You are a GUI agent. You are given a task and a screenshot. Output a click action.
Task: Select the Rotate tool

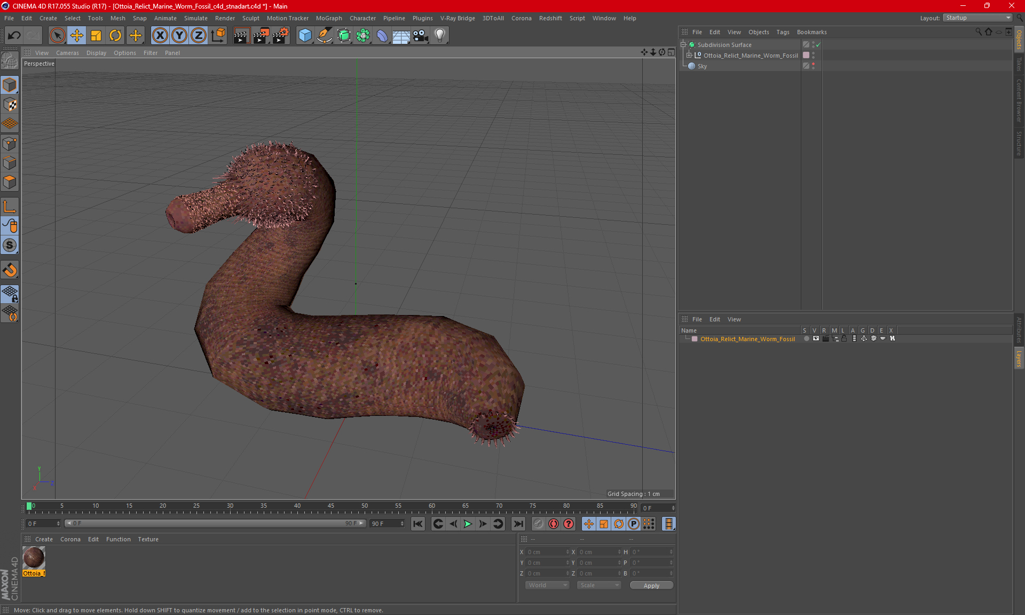(x=115, y=35)
